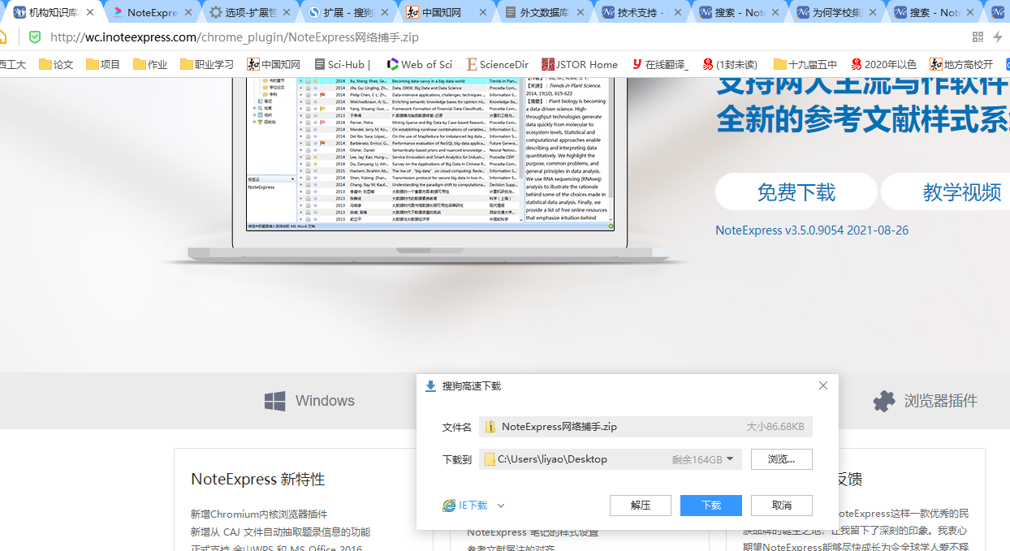Open the (1封未读) mail bookmark

point(730,64)
